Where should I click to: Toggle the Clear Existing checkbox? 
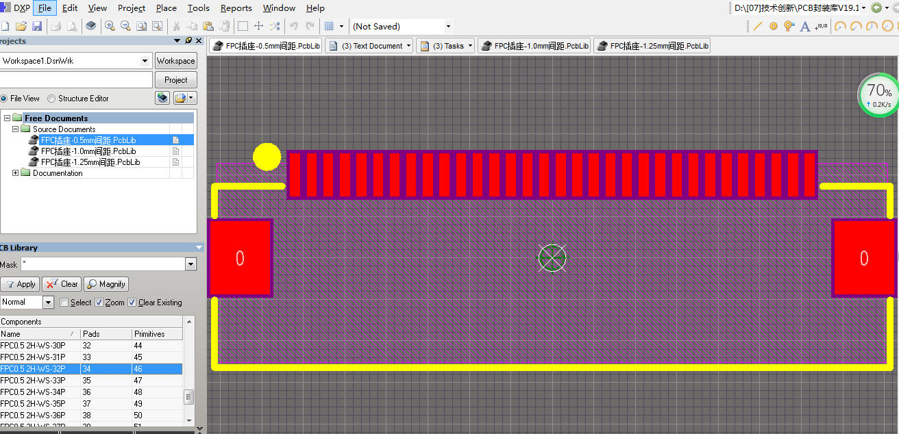(132, 302)
